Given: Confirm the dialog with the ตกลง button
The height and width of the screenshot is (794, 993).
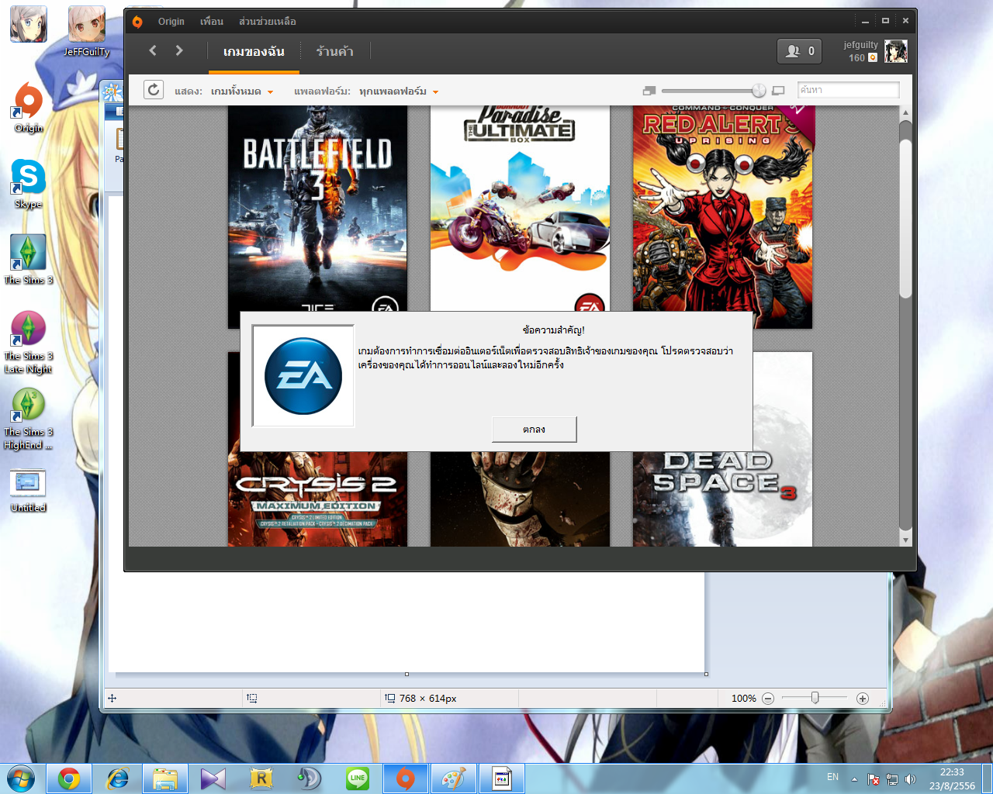Looking at the screenshot, I should click(534, 430).
